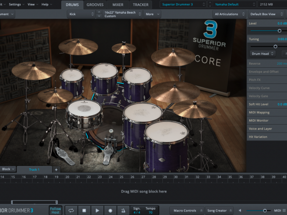The image size is (287, 215).
Task: Click the hi-hat cymbals
Action: [55, 96]
